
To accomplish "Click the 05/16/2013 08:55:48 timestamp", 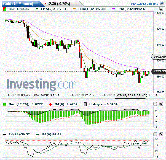I will point(144,4).
